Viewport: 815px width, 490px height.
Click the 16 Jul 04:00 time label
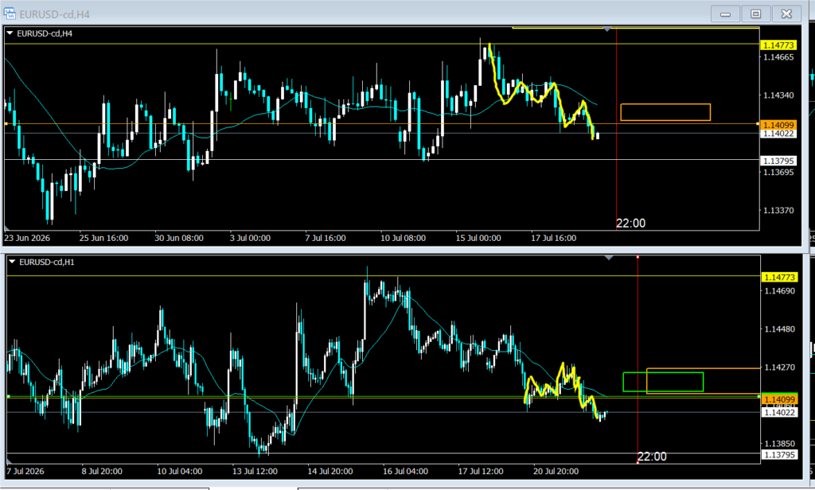pyautogui.click(x=405, y=471)
